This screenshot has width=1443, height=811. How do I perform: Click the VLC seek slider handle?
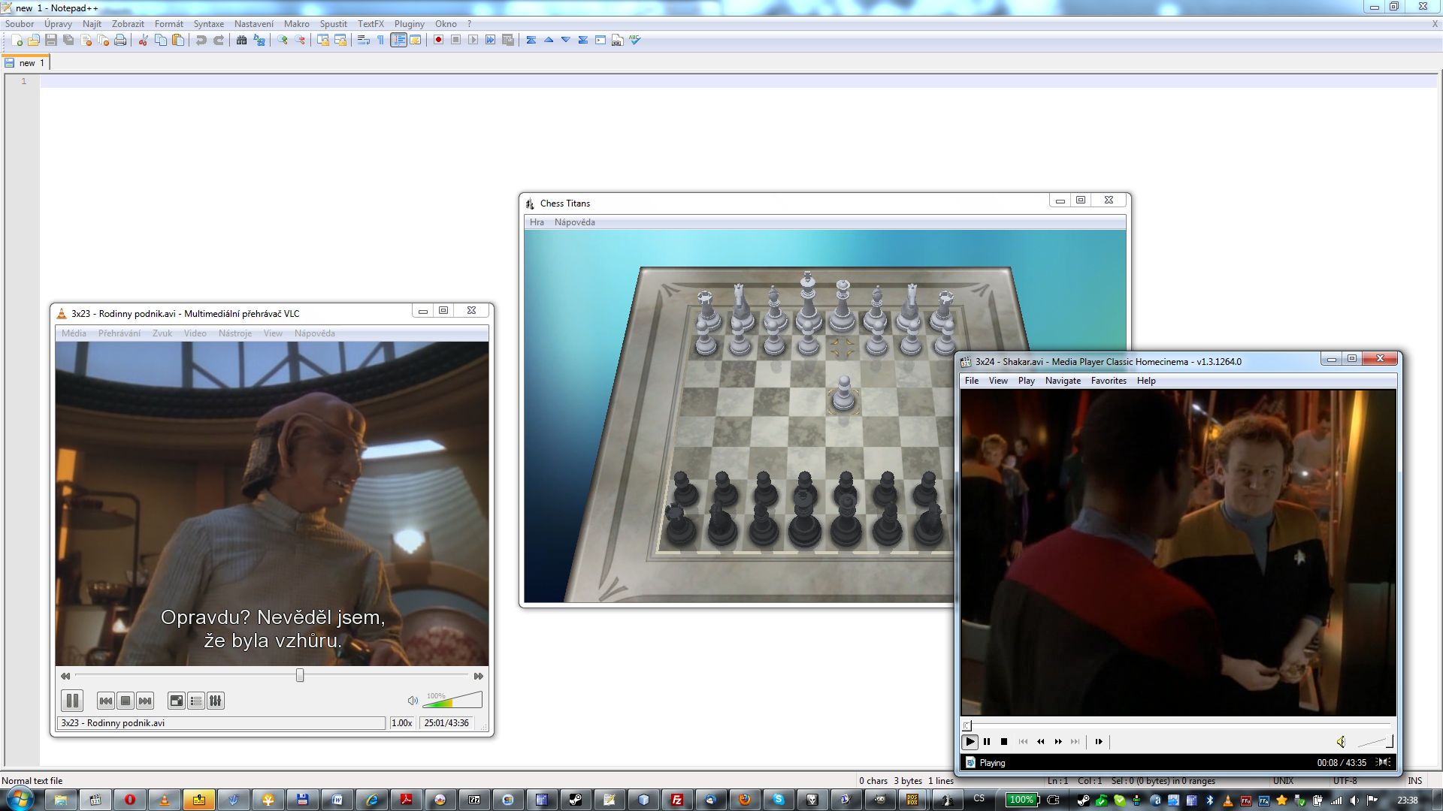(x=300, y=675)
